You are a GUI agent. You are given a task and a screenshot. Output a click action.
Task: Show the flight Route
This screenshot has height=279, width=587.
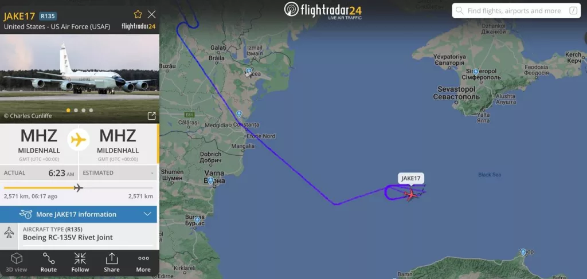[x=49, y=262]
